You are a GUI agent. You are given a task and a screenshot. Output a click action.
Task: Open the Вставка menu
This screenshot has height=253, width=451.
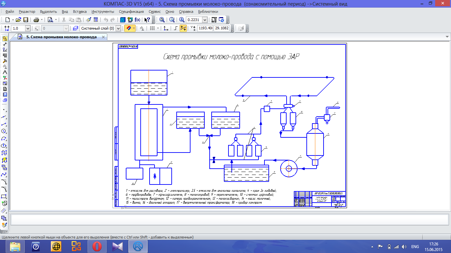click(80, 12)
